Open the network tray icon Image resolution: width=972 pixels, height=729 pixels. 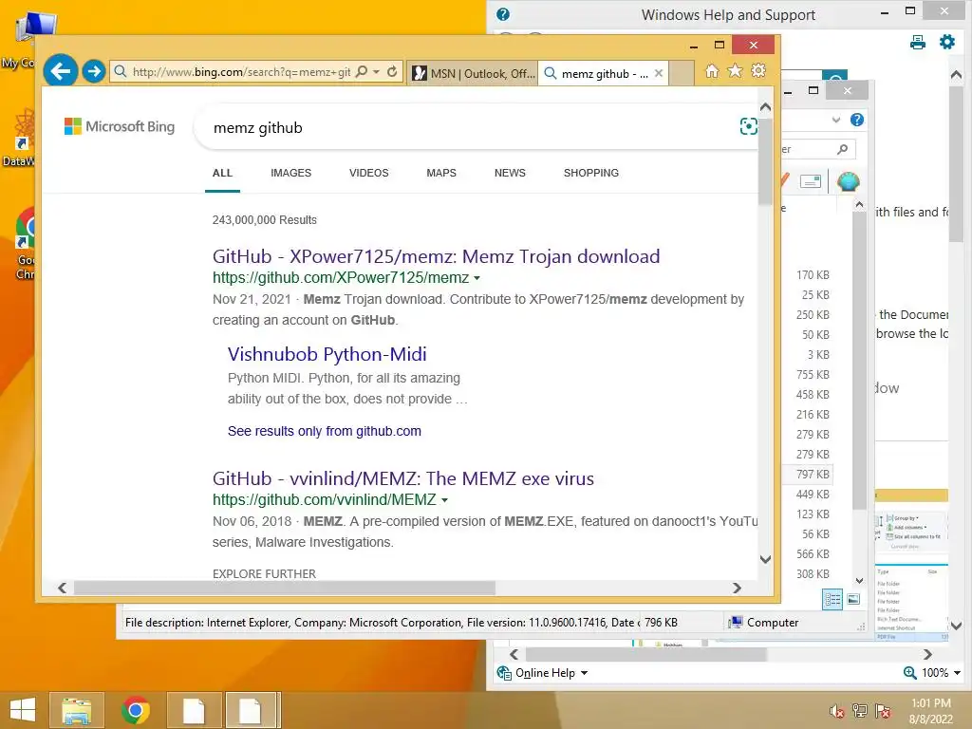[x=860, y=710]
